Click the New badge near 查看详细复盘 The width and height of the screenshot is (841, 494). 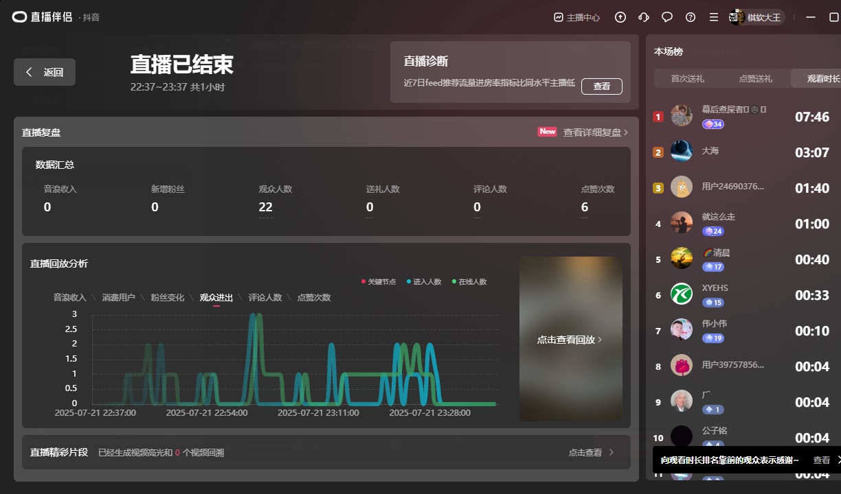[x=547, y=132]
